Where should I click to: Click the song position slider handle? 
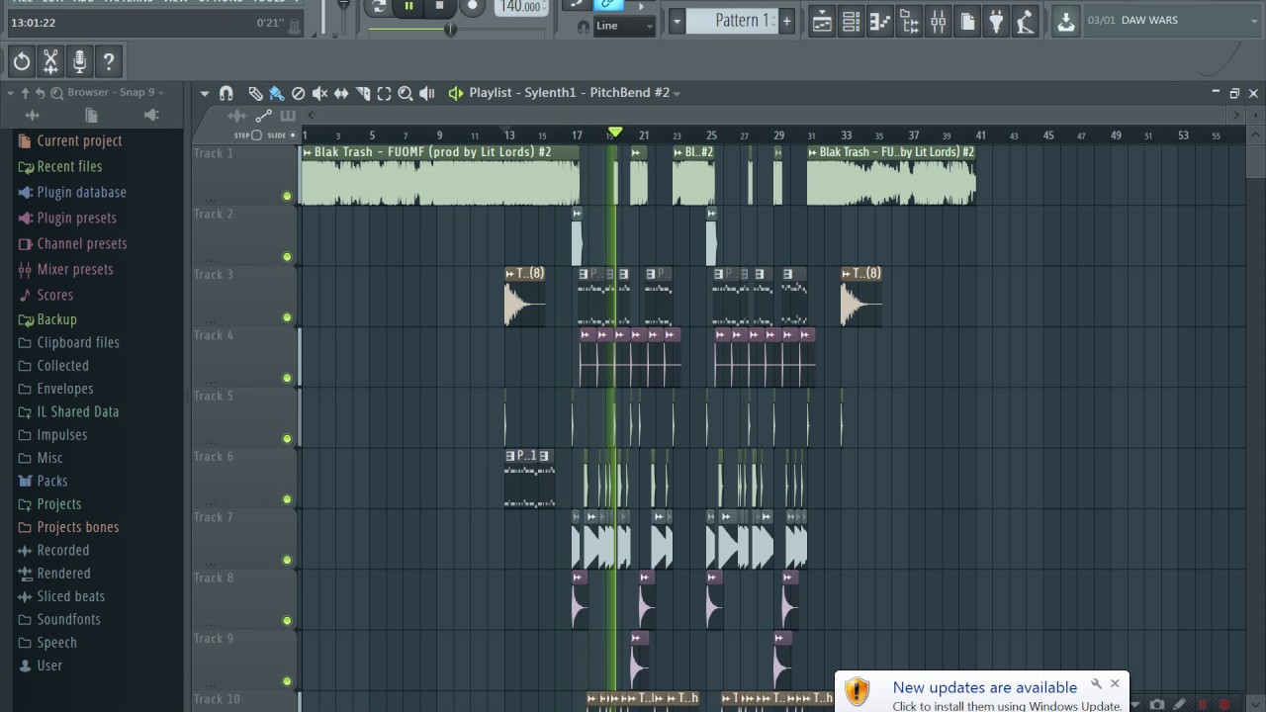(450, 29)
